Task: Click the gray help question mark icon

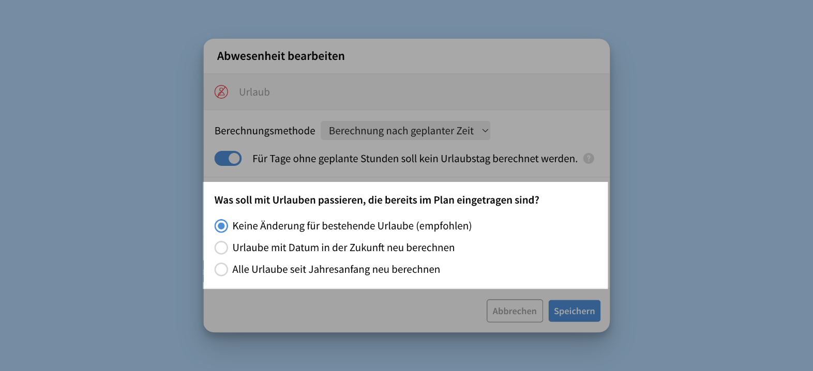Action: tap(589, 159)
